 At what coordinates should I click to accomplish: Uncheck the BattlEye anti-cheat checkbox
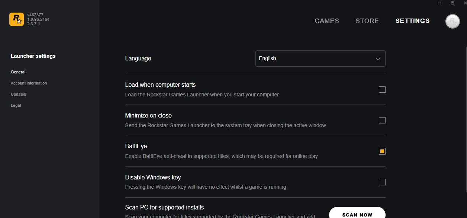pos(382,151)
